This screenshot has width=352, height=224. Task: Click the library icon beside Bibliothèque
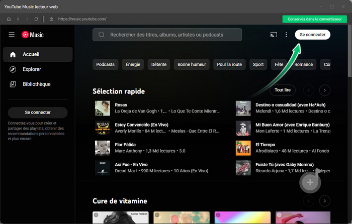click(13, 84)
